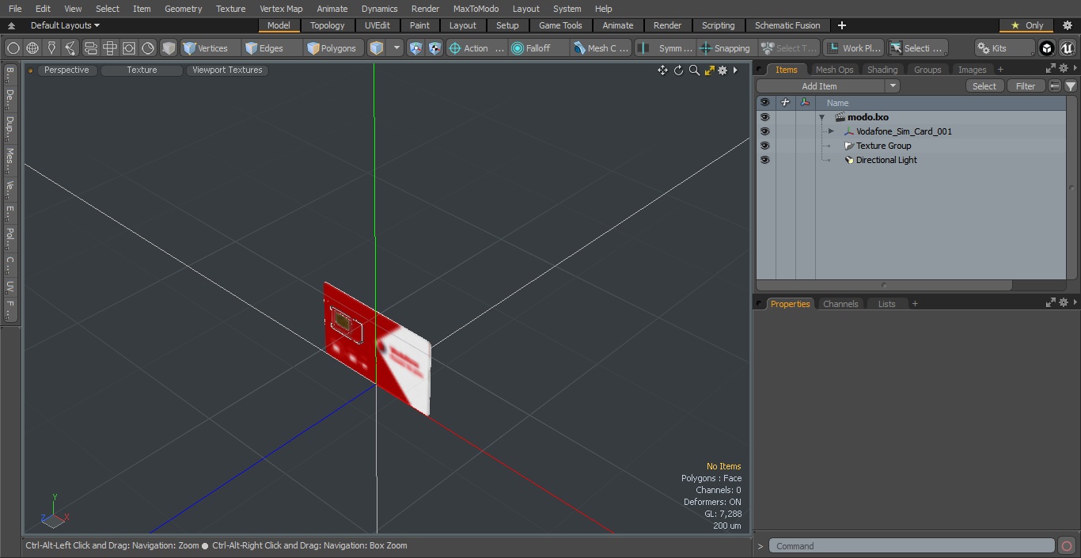
Task: Open the Add Item dropdown arrow
Action: pyautogui.click(x=893, y=86)
